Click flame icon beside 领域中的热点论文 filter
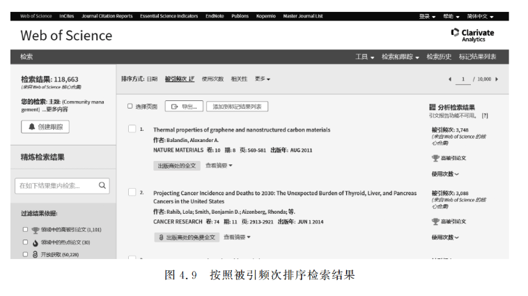This screenshot has height=296, width=528. click(x=36, y=242)
